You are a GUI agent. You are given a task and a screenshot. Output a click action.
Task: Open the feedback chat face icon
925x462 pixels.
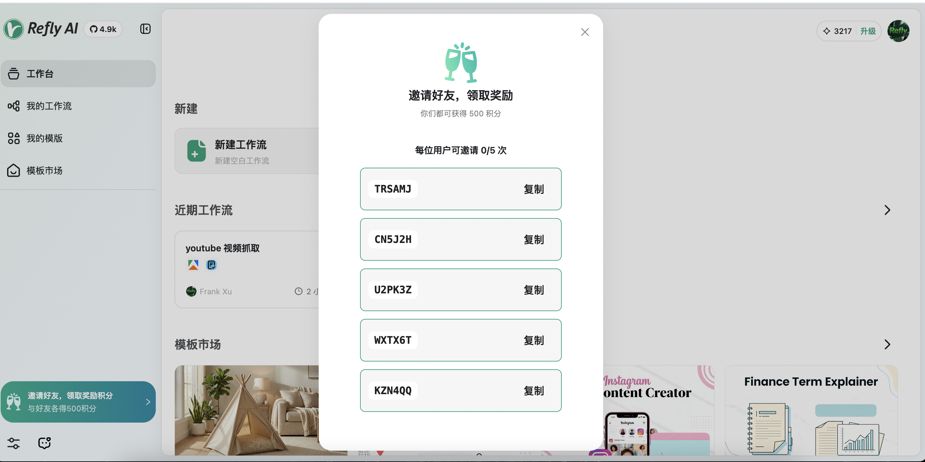(45, 443)
